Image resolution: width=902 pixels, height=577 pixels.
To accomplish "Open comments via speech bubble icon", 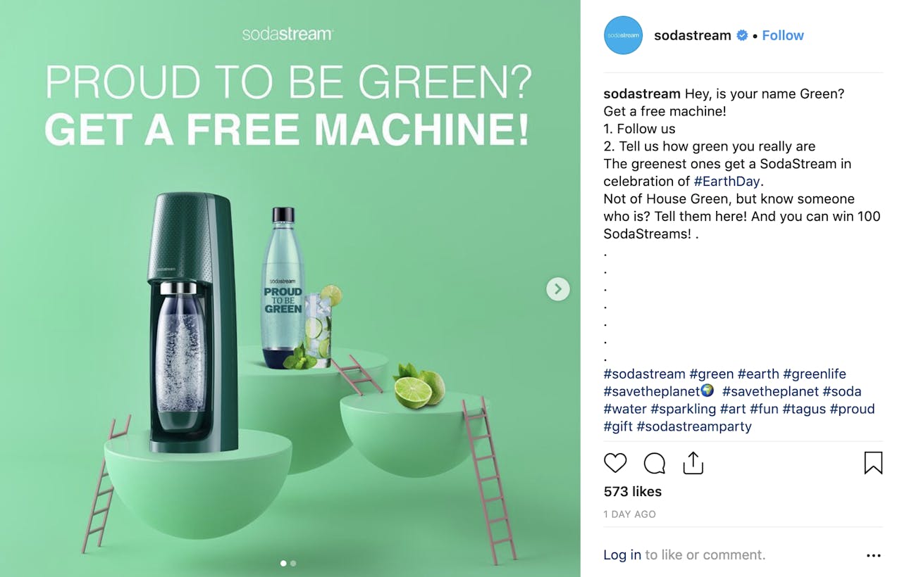I will pyautogui.click(x=655, y=463).
